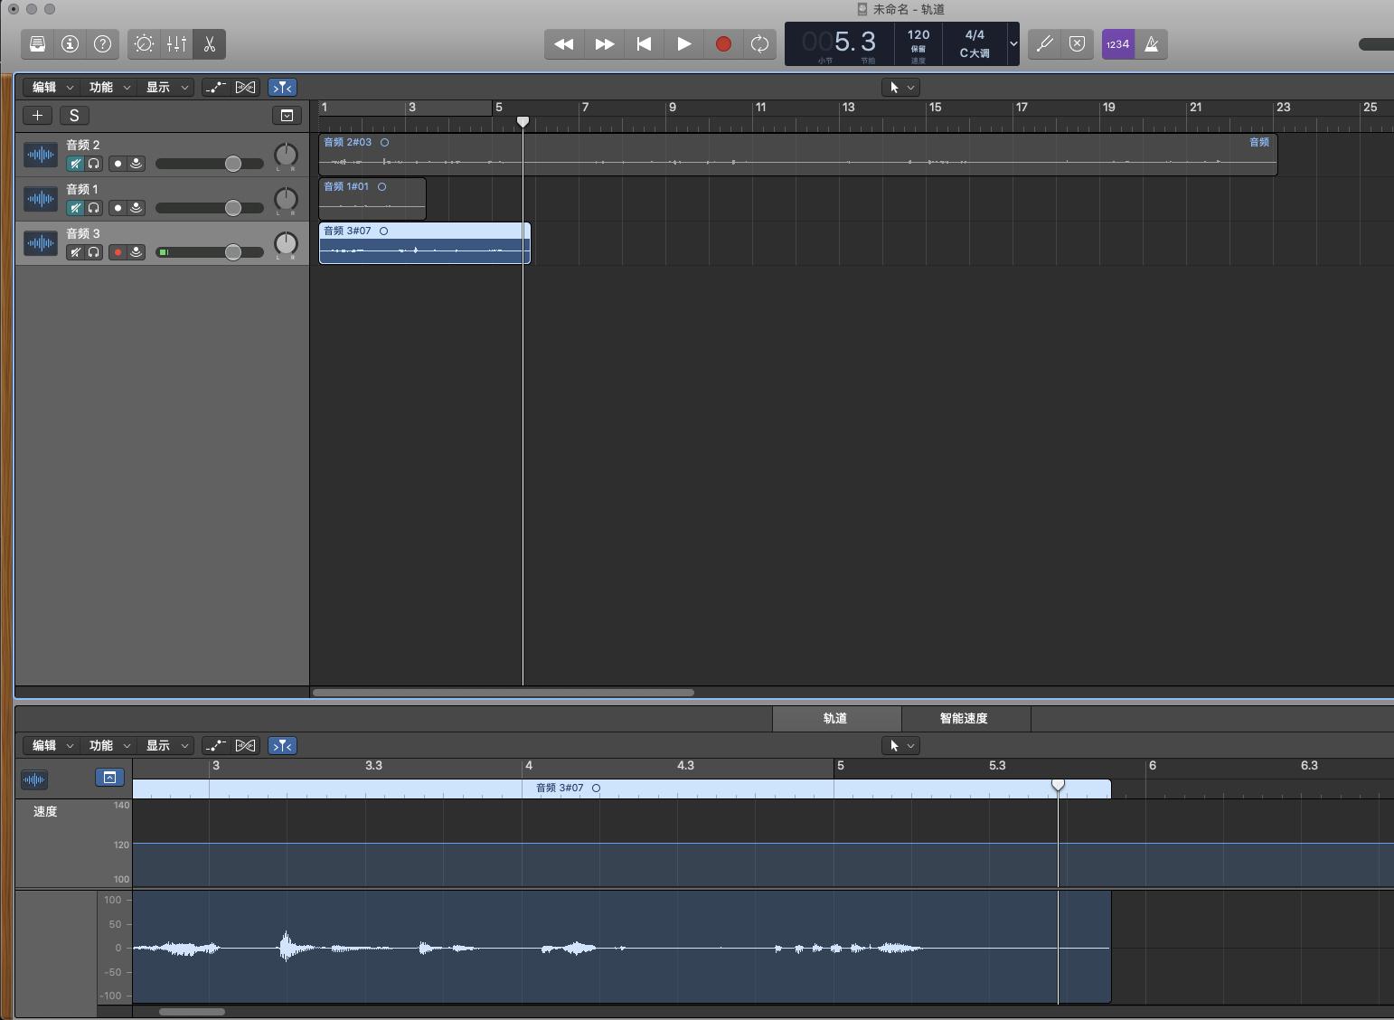The height and width of the screenshot is (1020, 1394).
Task: Click the scissors Editors icon
Action: tap(210, 43)
